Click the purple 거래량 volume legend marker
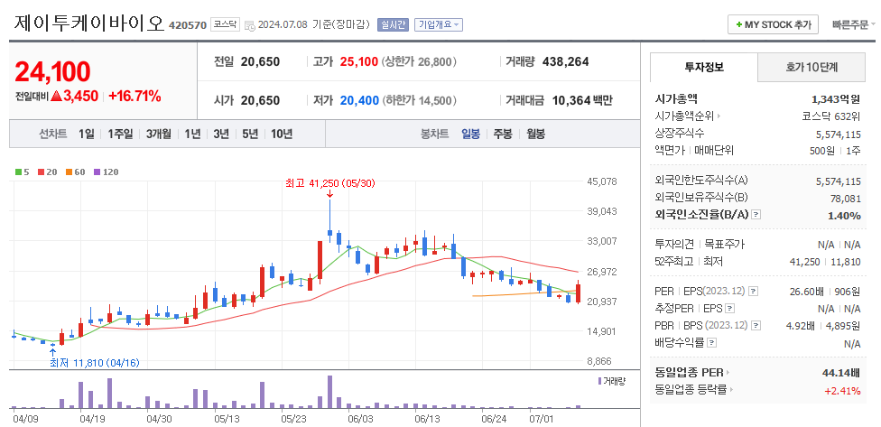This screenshot has height=427, width=881. tap(599, 381)
